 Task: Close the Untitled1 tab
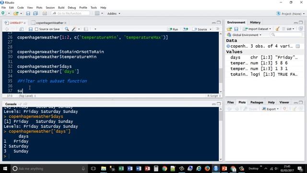(x=24, y=23)
